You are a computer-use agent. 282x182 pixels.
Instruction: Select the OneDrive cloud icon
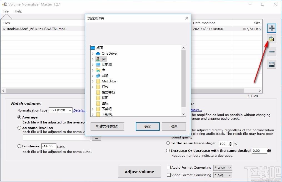click(x=98, y=54)
